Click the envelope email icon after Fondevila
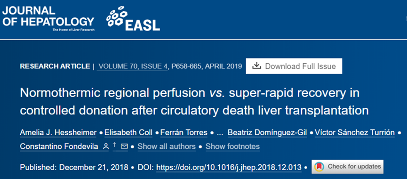The width and height of the screenshot is (407, 179). [124, 146]
